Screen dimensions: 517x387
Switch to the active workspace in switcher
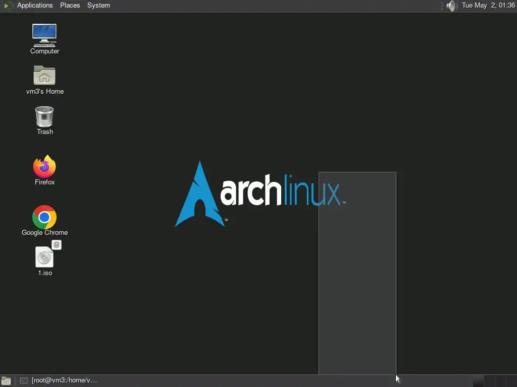click(x=479, y=381)
